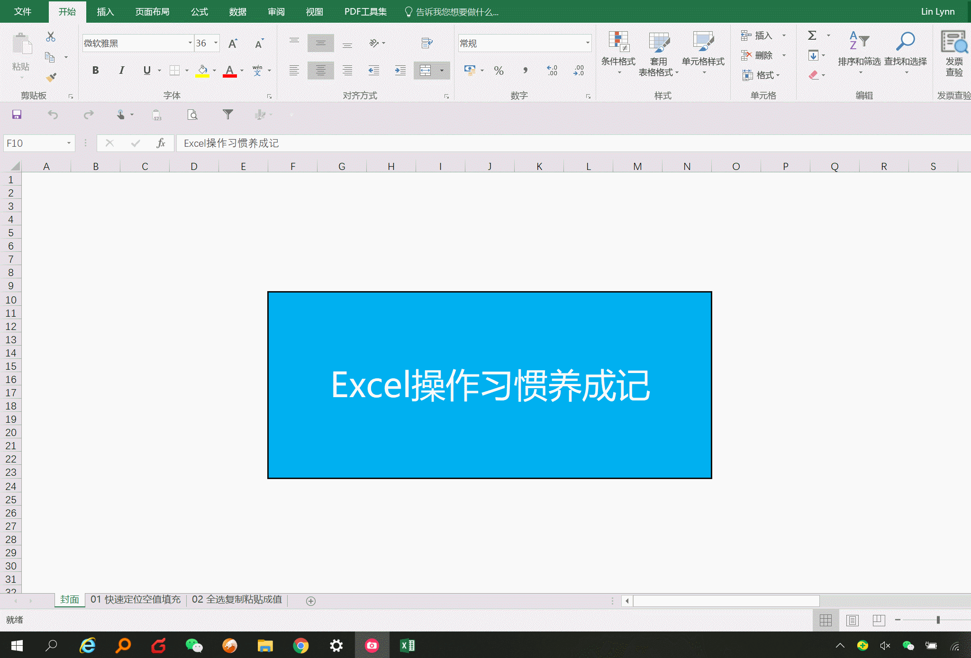The height and width of the screenshot is (658, 971).
Task: Click increase indent icon
Action: tap(400, 71)
